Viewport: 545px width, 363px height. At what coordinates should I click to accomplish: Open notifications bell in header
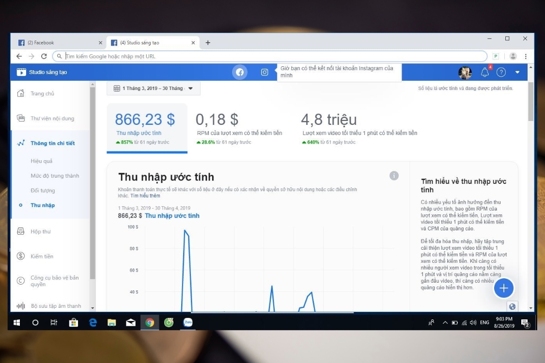[x=485, y=72]
